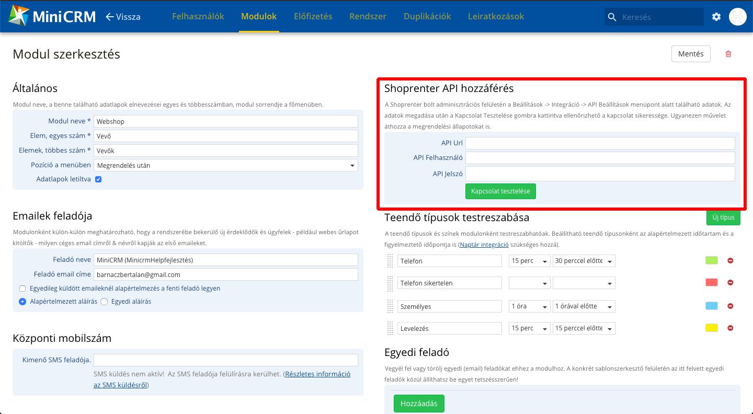Switch to the Duplikációk tab

pyautogui.click(x=427, y=16)
